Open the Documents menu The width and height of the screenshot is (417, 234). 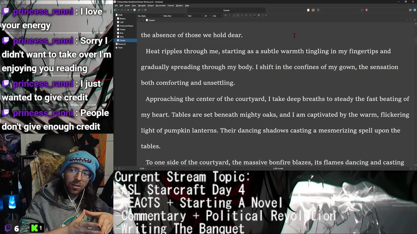coord(161,6)
